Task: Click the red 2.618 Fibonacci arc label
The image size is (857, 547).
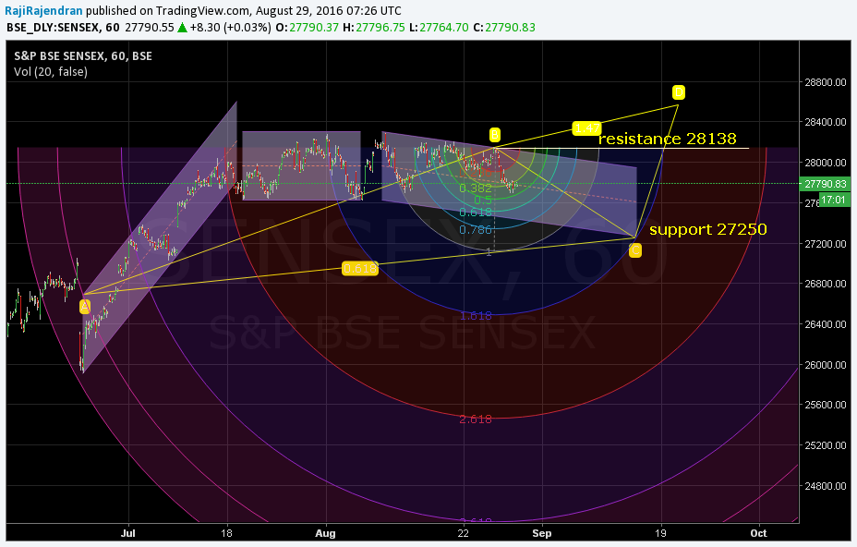Action: 476,419
